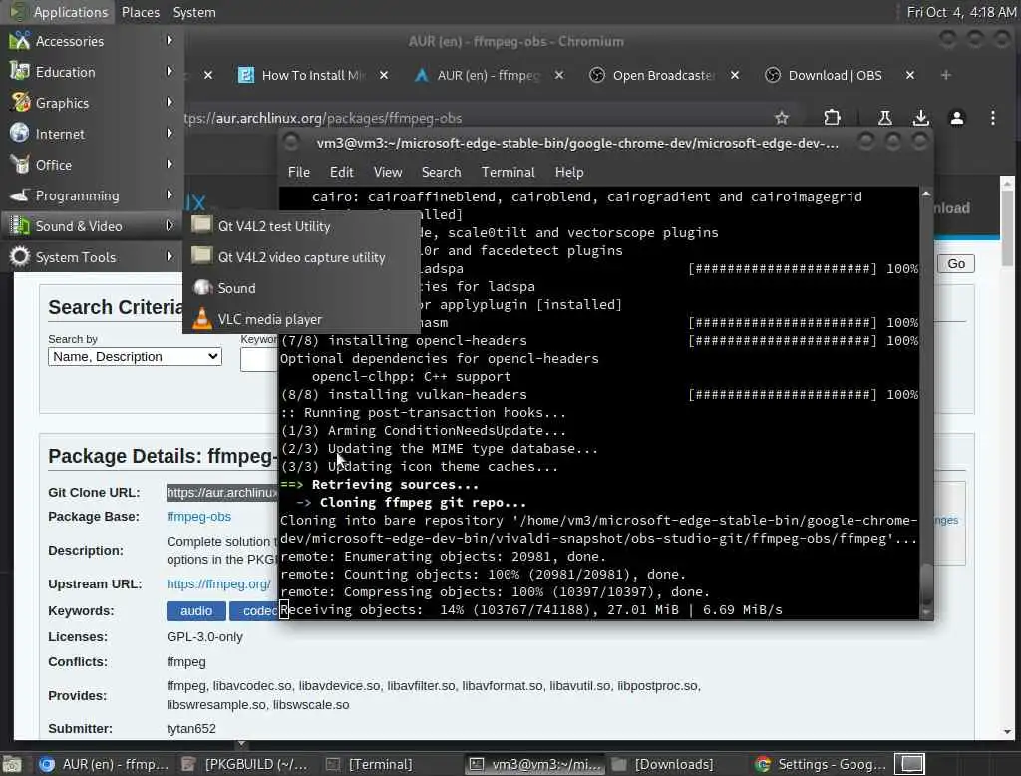Viewport: 1021px width, 776px height.
Task: Open the Terminal menu
Action: click(508, 172)
